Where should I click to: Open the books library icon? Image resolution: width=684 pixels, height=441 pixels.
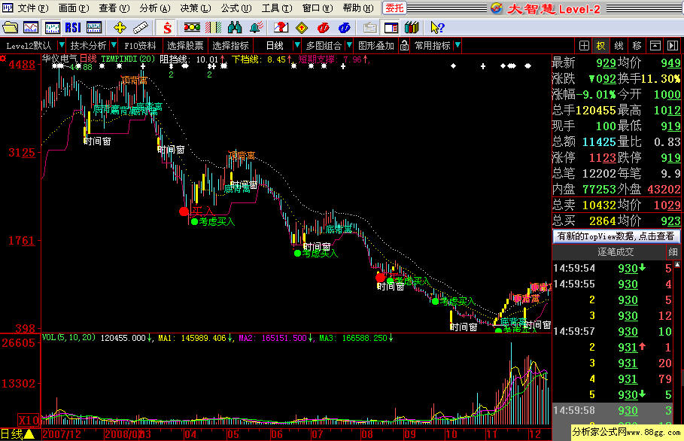[x=412, y=28]
